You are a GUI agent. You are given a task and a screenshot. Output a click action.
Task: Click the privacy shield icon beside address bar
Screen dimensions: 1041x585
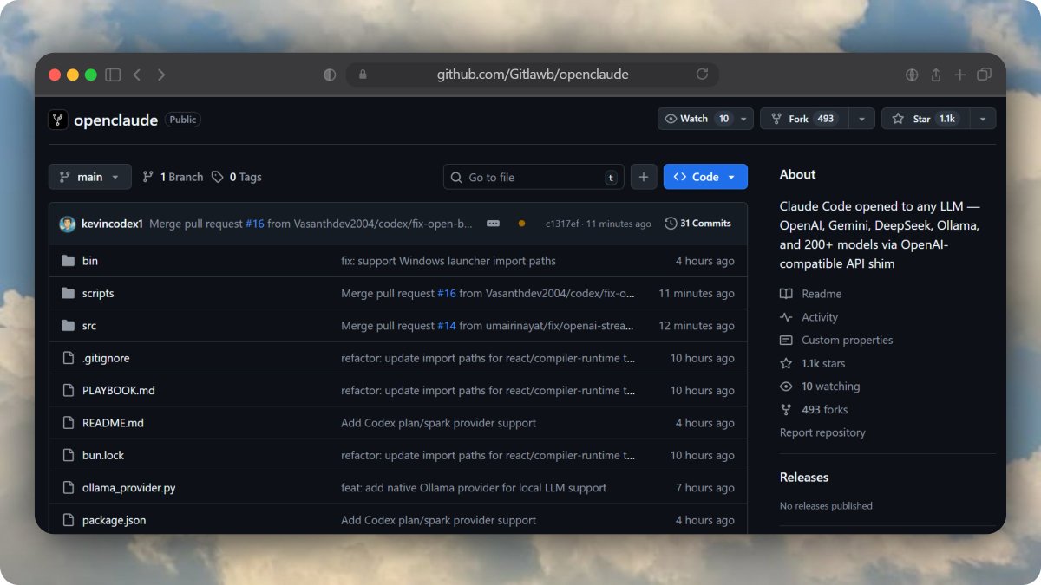[x=330, y=75]
